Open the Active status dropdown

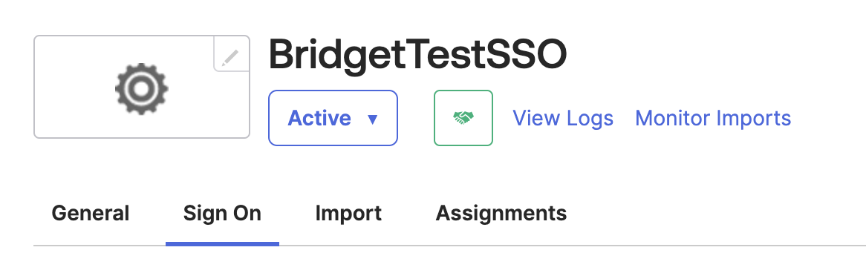[x=333, y=117]
